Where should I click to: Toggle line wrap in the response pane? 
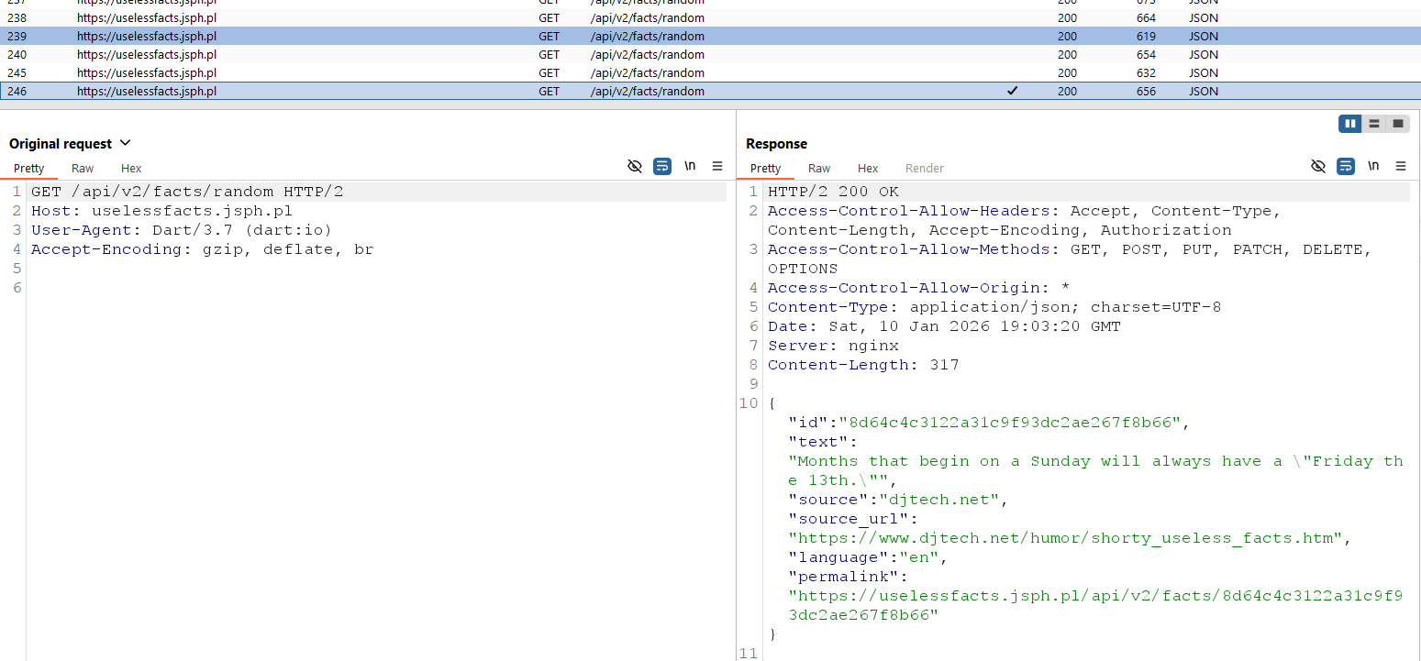[1346, 166]
